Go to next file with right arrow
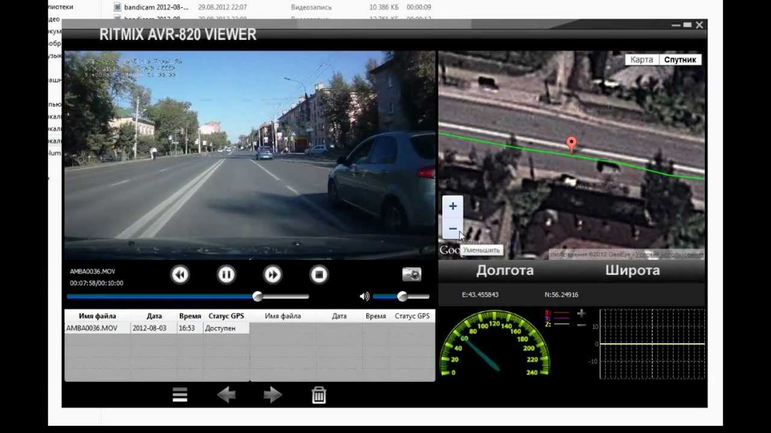Image resolution: width=771 pixels, height=433 pixels. tap(272, 395)
